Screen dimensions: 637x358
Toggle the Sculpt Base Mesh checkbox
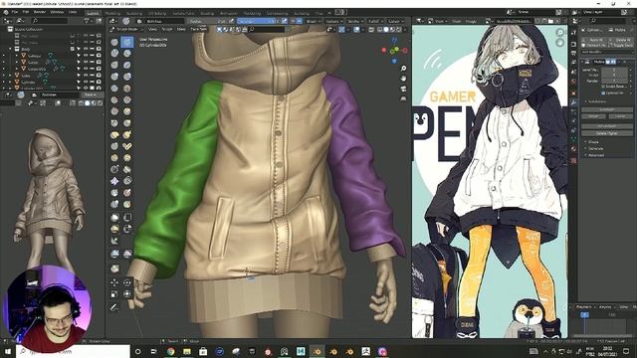pyautogui.click(x=603, y=87)
